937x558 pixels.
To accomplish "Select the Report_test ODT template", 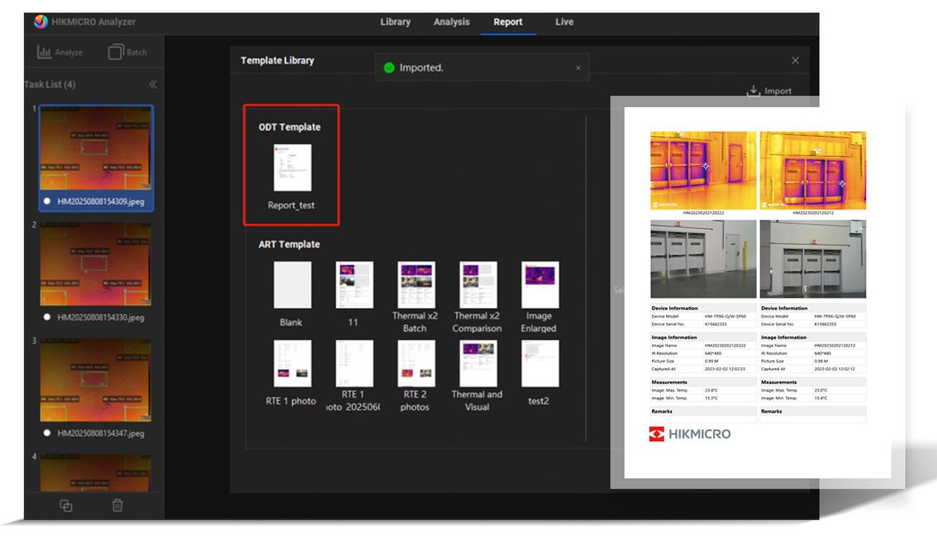I will tap(292, 168).
